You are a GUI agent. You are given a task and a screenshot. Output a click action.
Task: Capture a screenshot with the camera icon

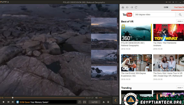(84, 102)
